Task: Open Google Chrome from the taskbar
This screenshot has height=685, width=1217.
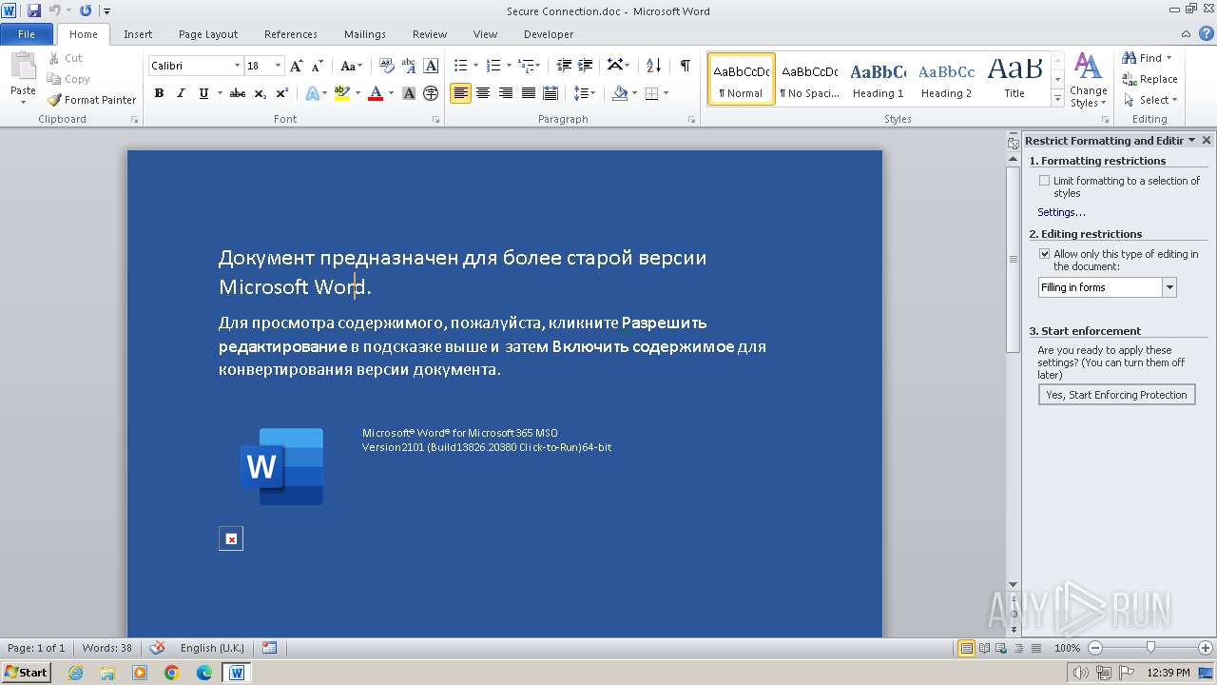Action: [x=172, y=673]
